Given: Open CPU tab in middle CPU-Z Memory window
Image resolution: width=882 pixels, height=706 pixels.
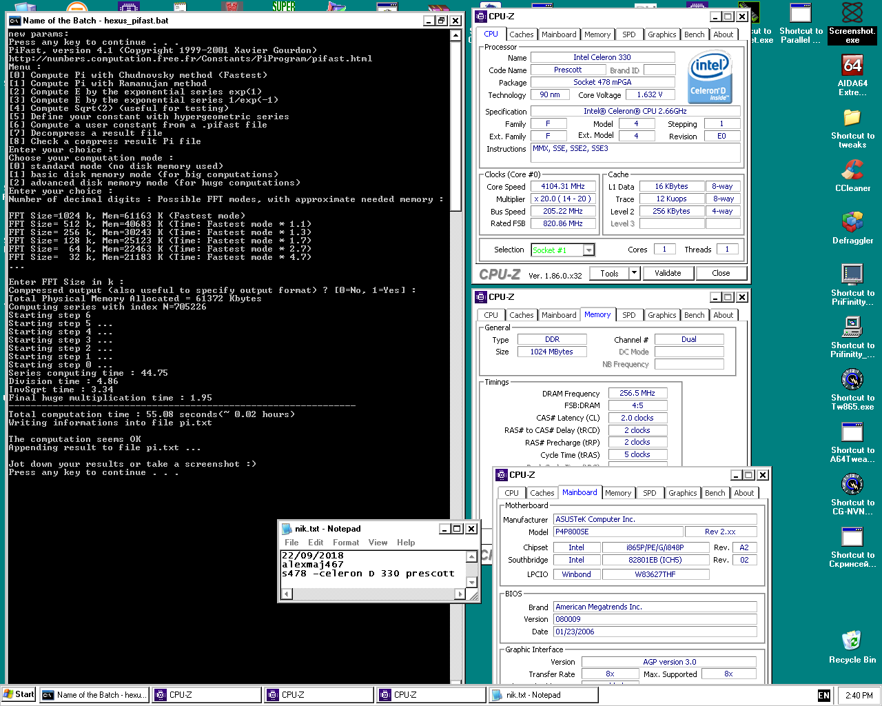Looking at the screenshot, I should pyautogui.click(x=491, y=315).
